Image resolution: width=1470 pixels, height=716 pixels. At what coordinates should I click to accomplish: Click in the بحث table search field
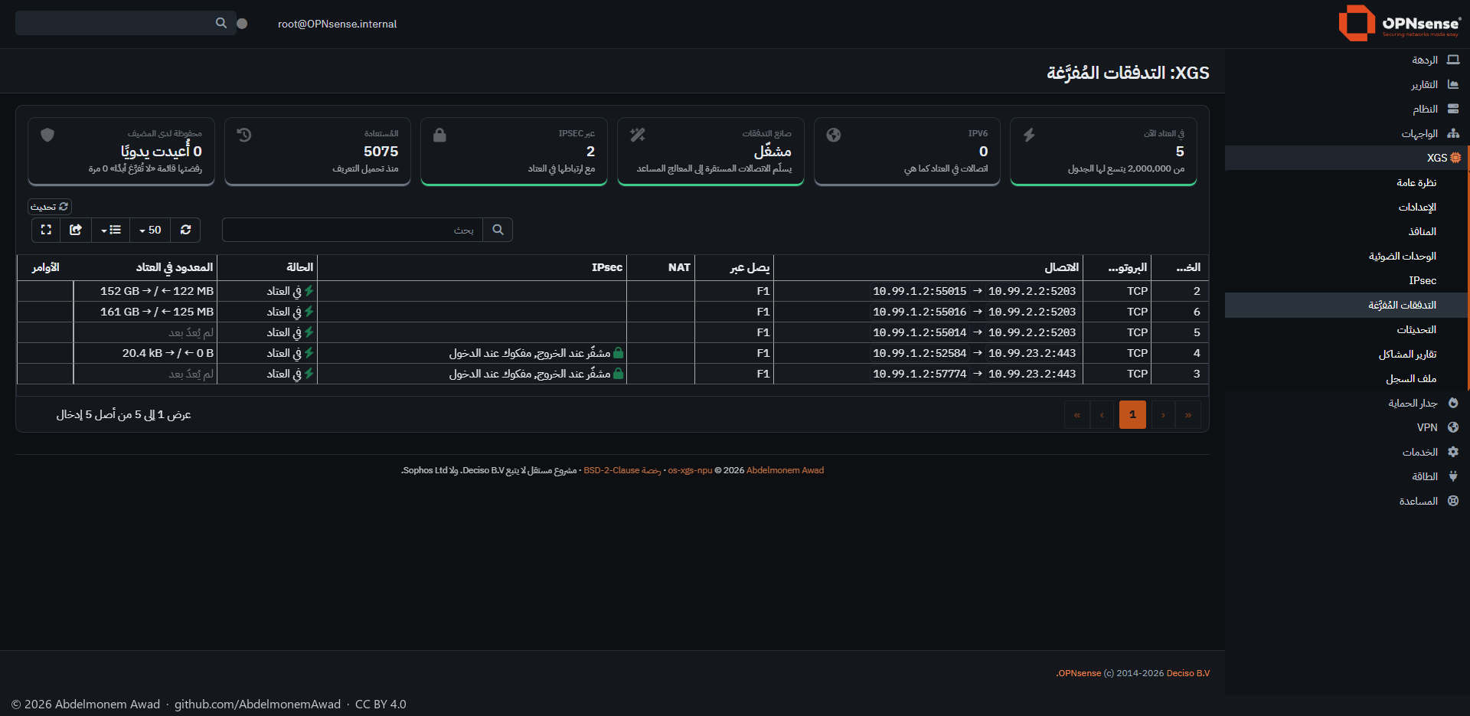click(x=352, y=230)
